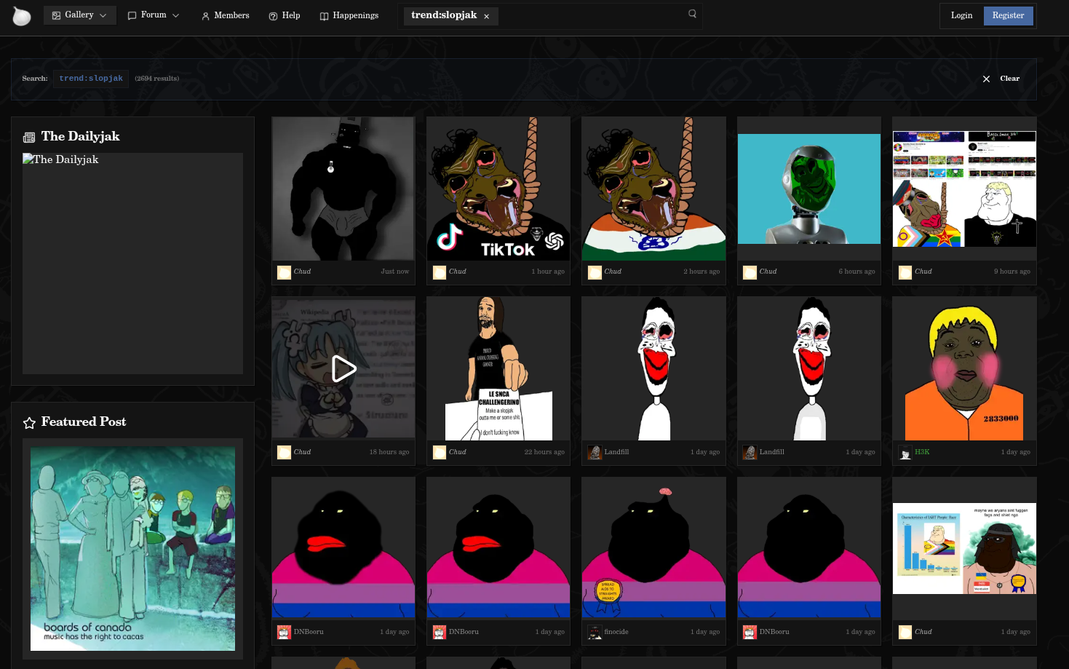The width and height of the screenshot is (1069, 669).
Task: Click Chud avatar on the TikTok post
Action: 440,272
